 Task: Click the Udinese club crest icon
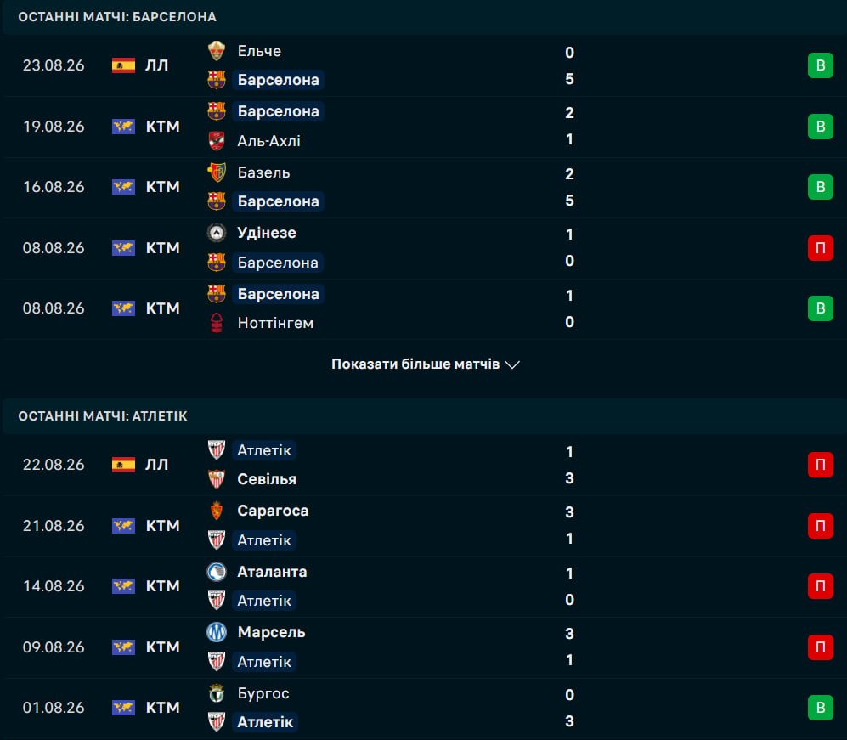(217, 233)
